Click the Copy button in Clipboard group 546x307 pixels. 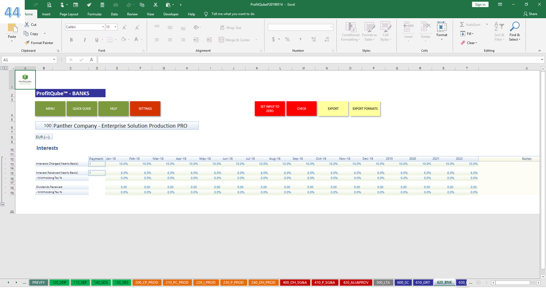click(x=31, y=34)
